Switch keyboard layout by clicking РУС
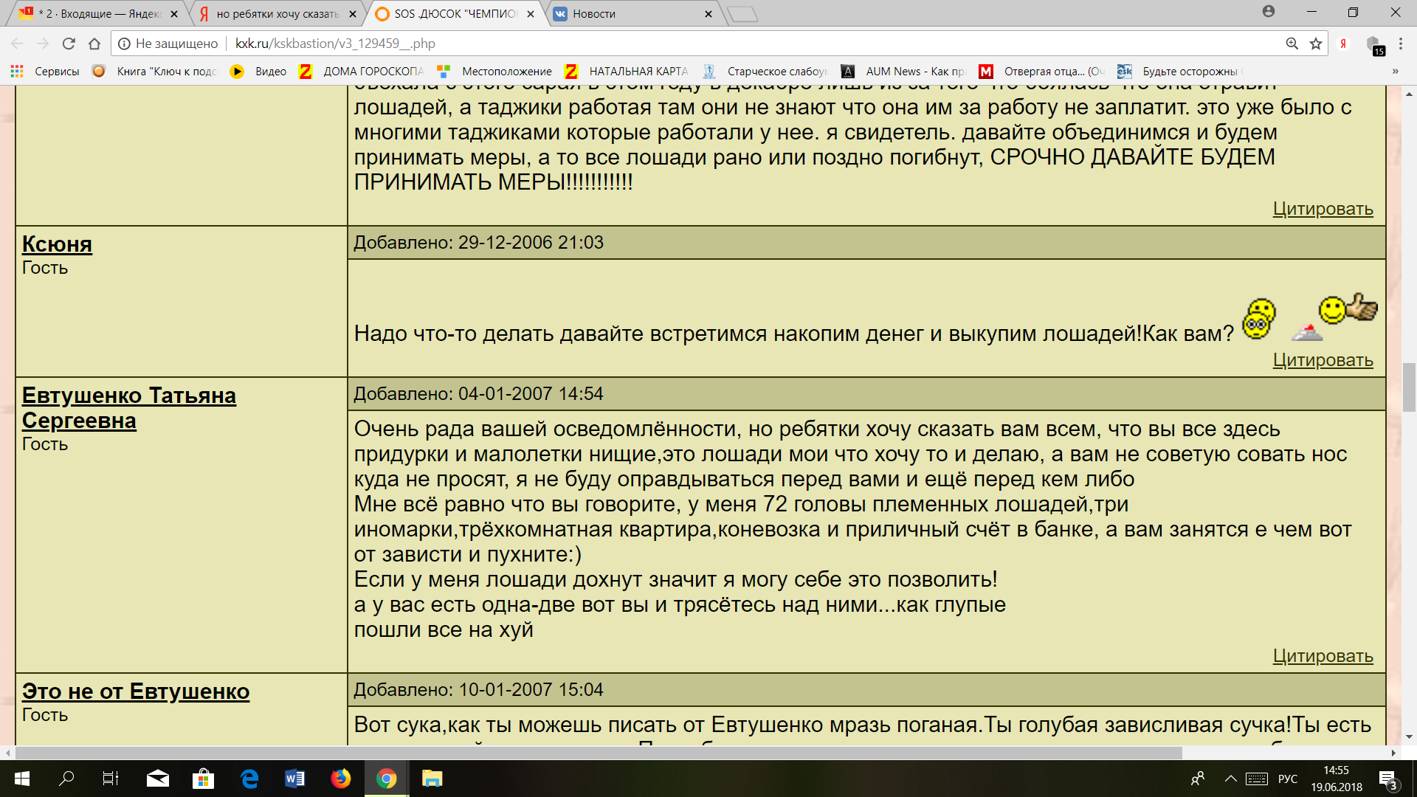Screen dimensions: 1417x797 click(1288, 779)
